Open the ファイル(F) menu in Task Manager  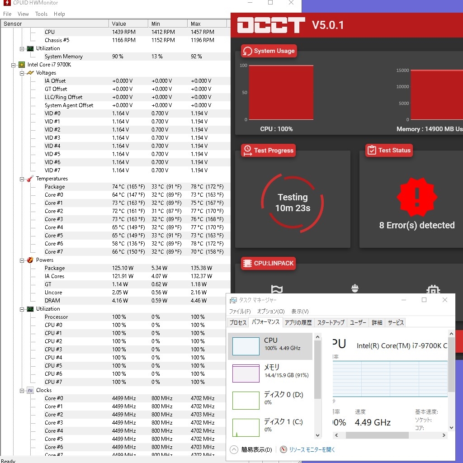click(x=240, y=311)
